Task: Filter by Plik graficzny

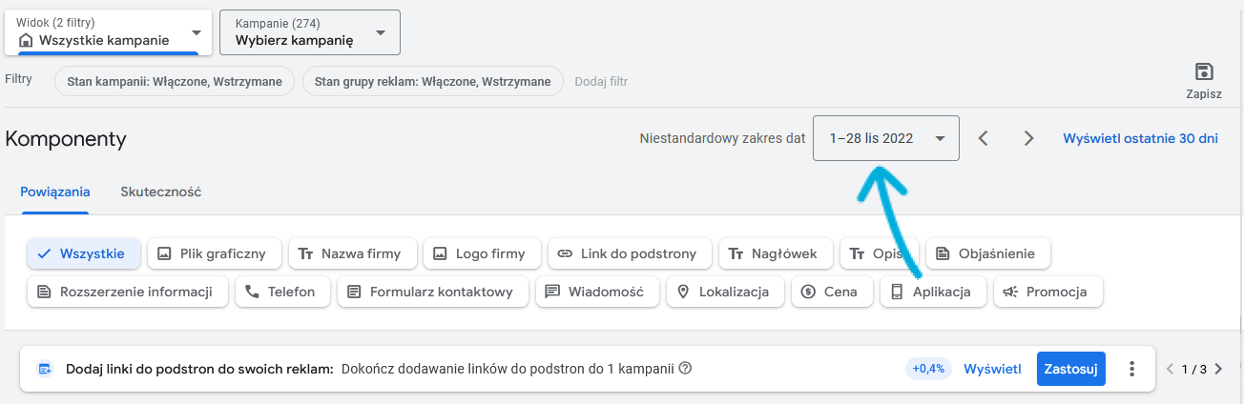Action: [215, 253]
